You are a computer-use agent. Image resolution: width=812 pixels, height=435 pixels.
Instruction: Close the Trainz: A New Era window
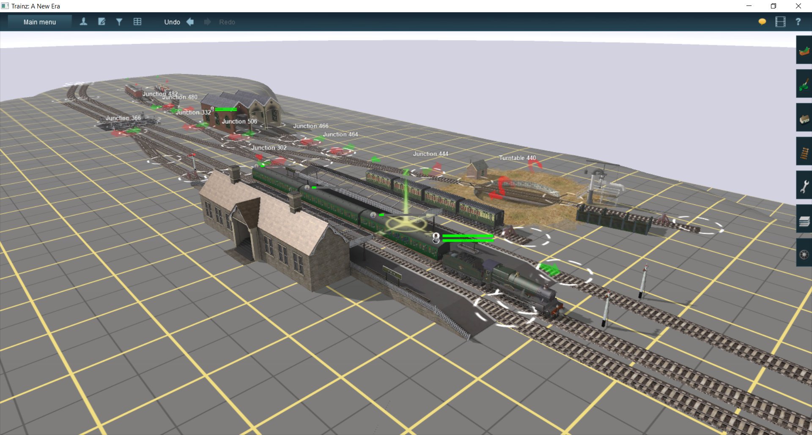coord(798,6)
